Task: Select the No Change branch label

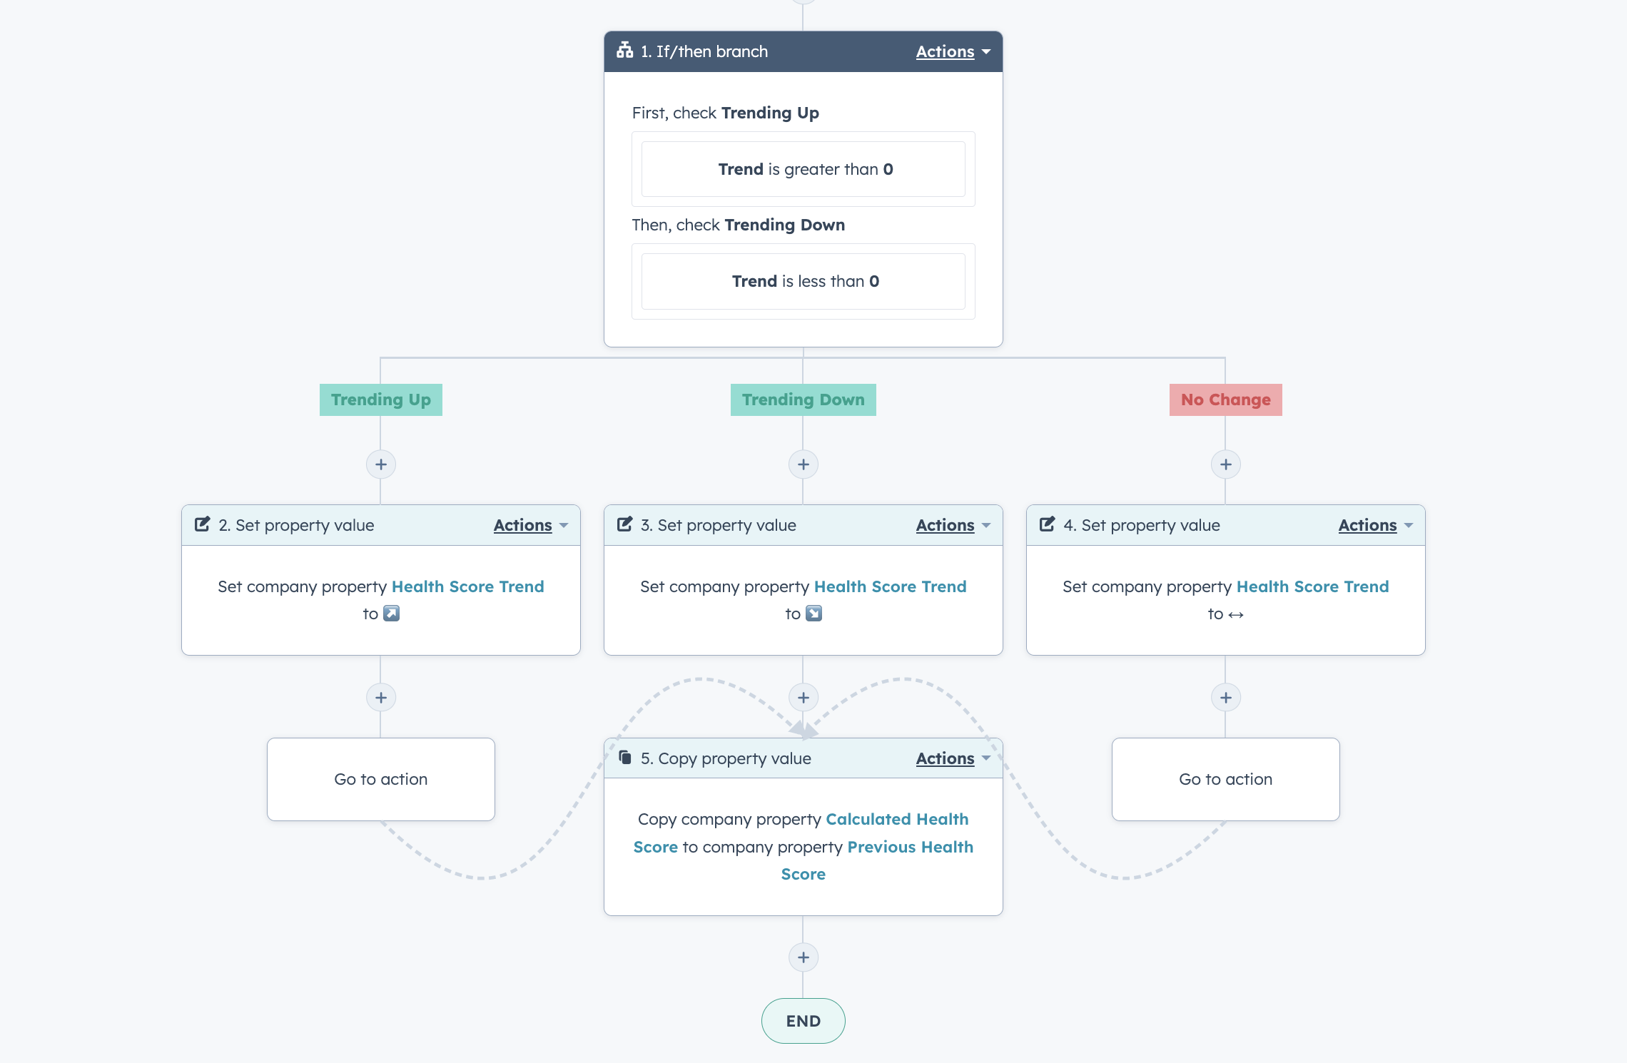Action: click(x=1226, y=400)
